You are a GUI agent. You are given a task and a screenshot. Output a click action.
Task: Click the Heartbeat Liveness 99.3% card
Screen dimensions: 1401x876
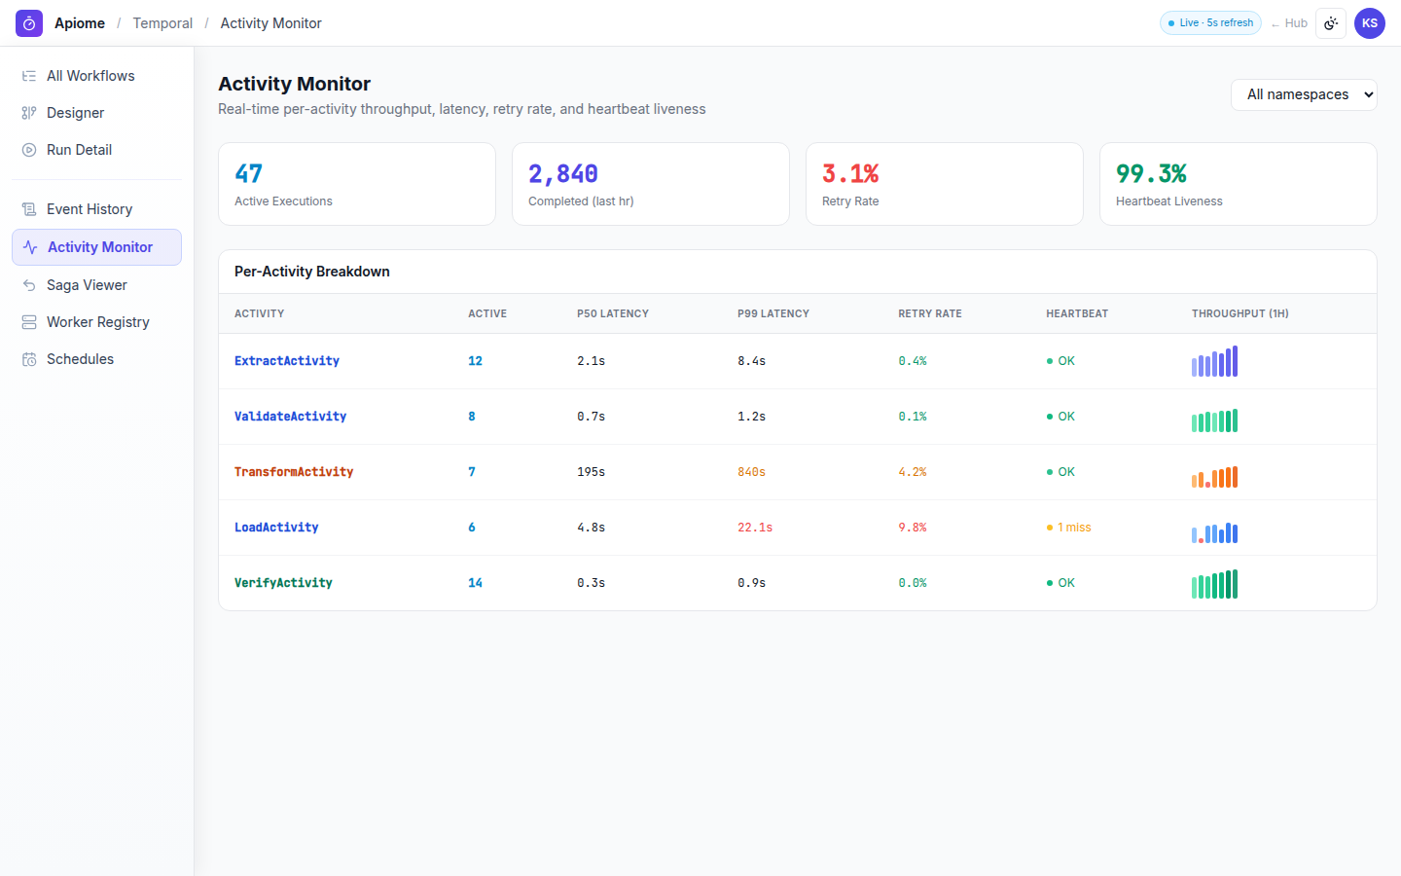click(1239, 184)
